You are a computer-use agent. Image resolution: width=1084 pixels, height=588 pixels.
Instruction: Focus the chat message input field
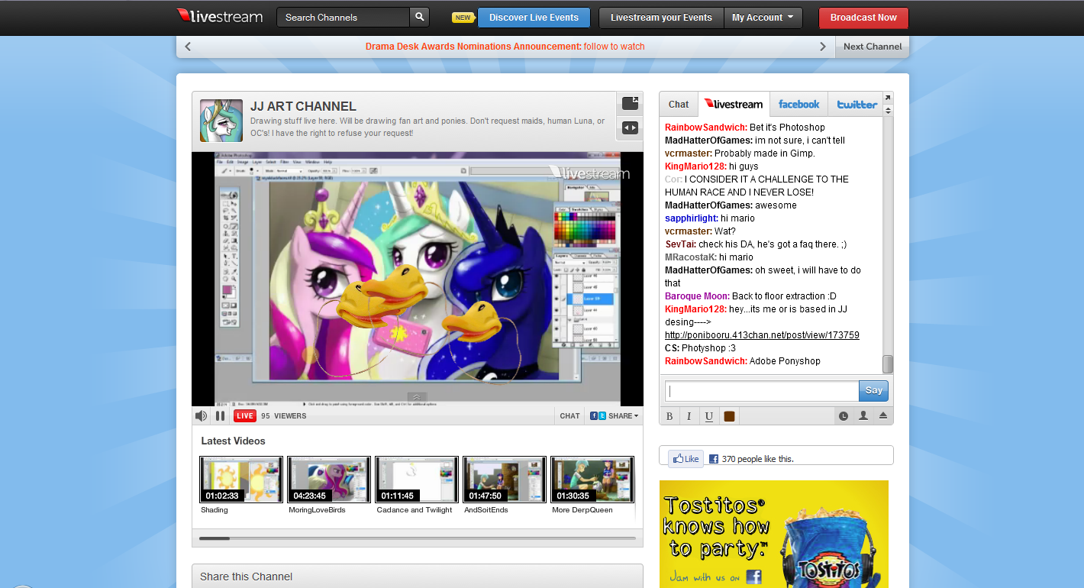click(x=762, y=391)
